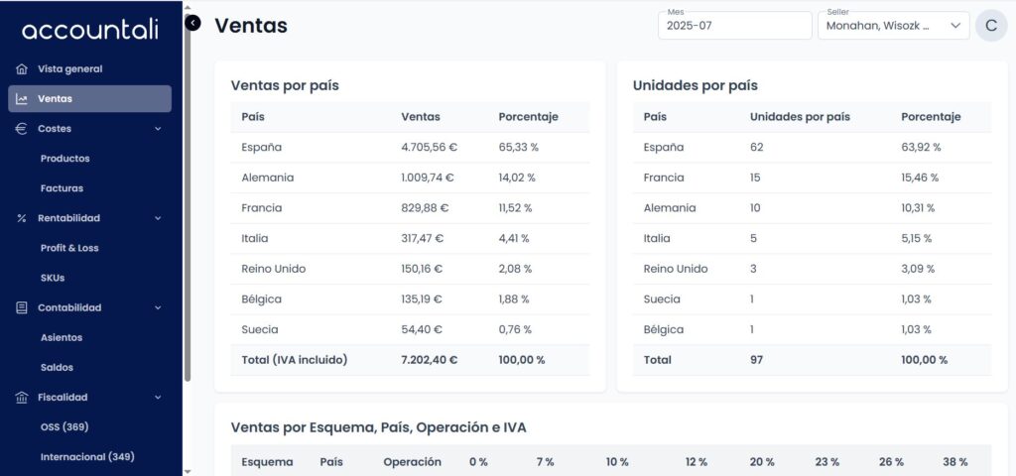
Task: Click the Mes date input field
Action: click(x=735, y=25)
